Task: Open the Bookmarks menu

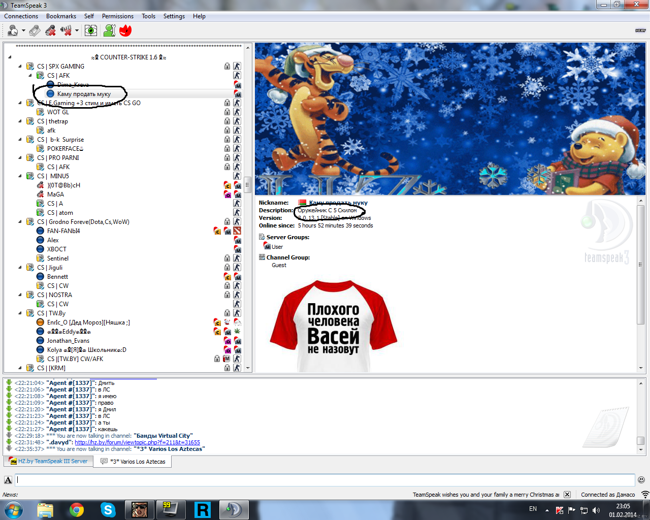Action: click(x=61, y=16)
